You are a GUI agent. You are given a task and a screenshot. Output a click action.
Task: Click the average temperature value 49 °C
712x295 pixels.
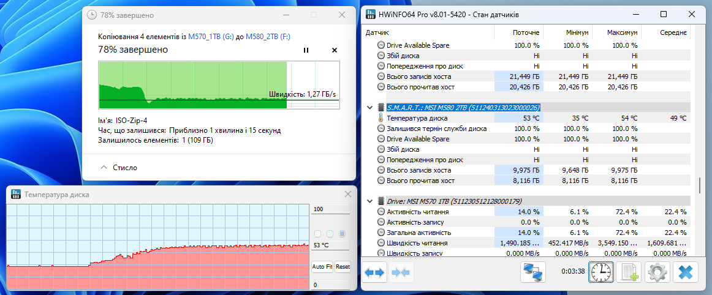[x=677, y=118]
